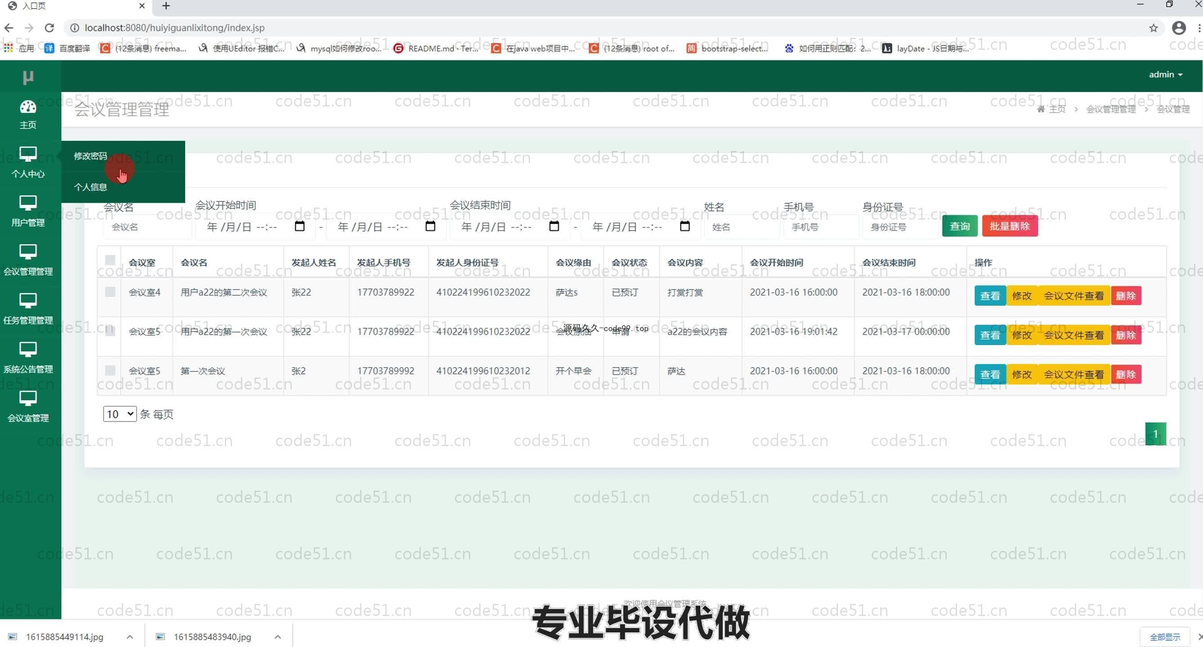The height and width of the screenshot is (647, 1203).
Task: Bookmark page with star icon
Action: tap(1153, 28)
